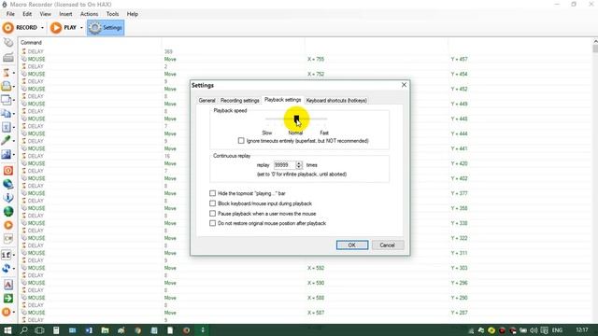This screenshot has height=336, width=598.
Task: Open File Explorer from the taskbar
Action: 105,330
